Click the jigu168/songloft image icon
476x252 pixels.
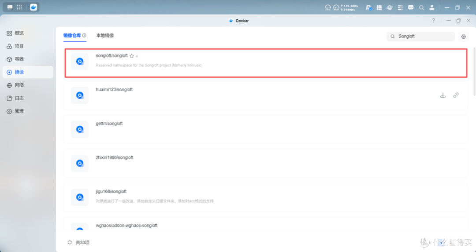point(80,197)
